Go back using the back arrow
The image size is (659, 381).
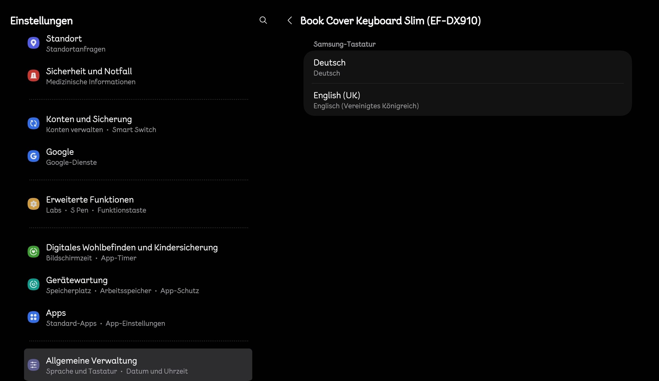click(x=290, y=20)
